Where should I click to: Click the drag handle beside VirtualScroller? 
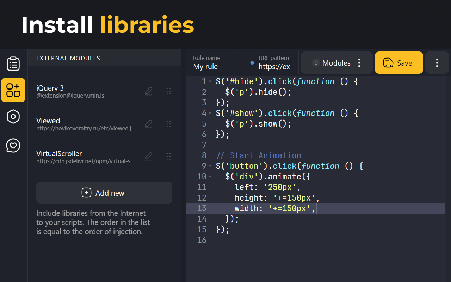(168, 156)
